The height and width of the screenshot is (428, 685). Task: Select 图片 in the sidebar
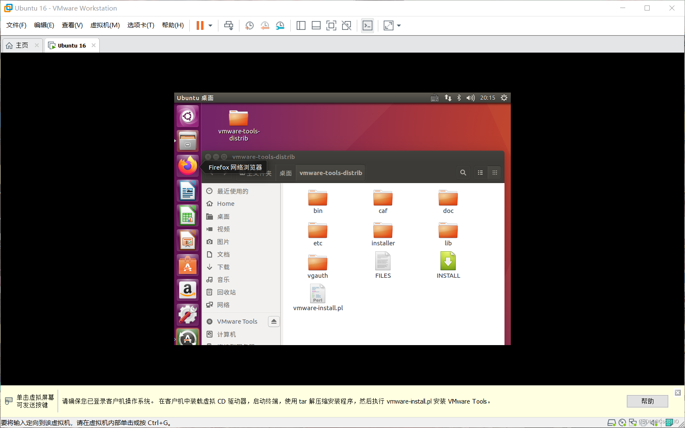(x=241, y=242)
